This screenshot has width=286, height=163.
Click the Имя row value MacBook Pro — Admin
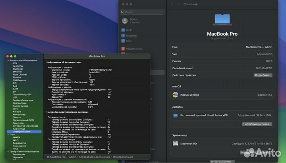pyautogui.click(x=259, y=47)
